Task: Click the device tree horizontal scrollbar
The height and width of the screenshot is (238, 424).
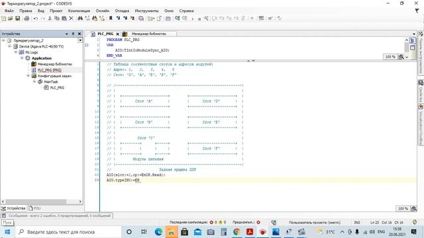Action: (x=36, y=202)
